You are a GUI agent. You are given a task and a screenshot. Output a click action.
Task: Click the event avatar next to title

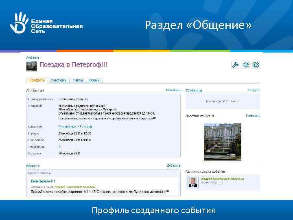31,66
